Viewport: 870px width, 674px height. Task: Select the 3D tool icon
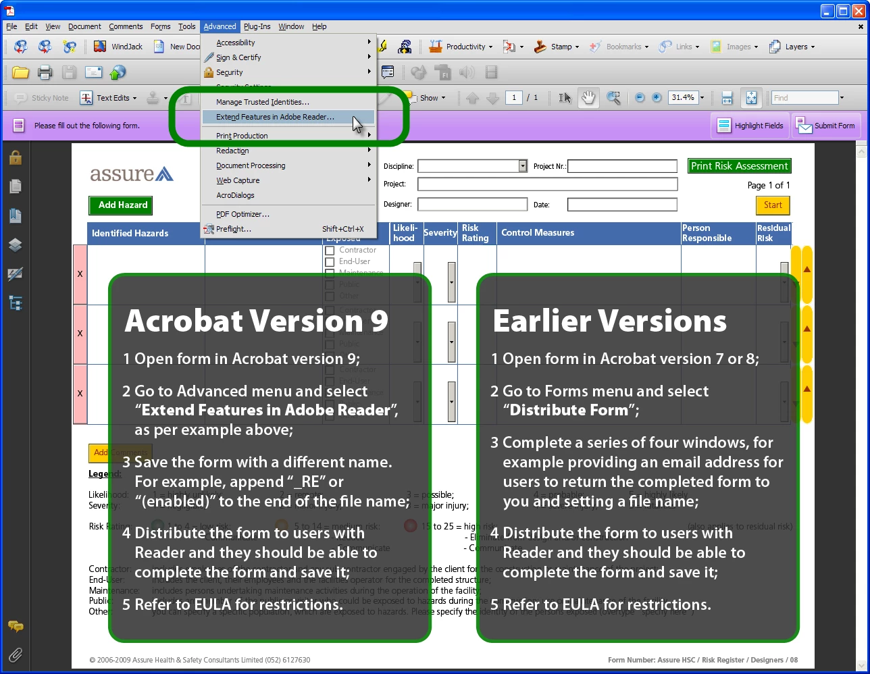click(x=419, y=72)
